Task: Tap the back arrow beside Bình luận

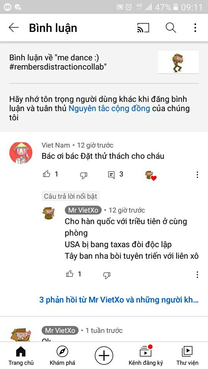Action: click(x=14, y=28)
